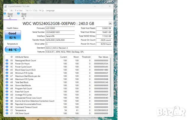The width and height of the screenshot is (189, 120).
Task: Click the Worst column header
Action: (74, 57)
